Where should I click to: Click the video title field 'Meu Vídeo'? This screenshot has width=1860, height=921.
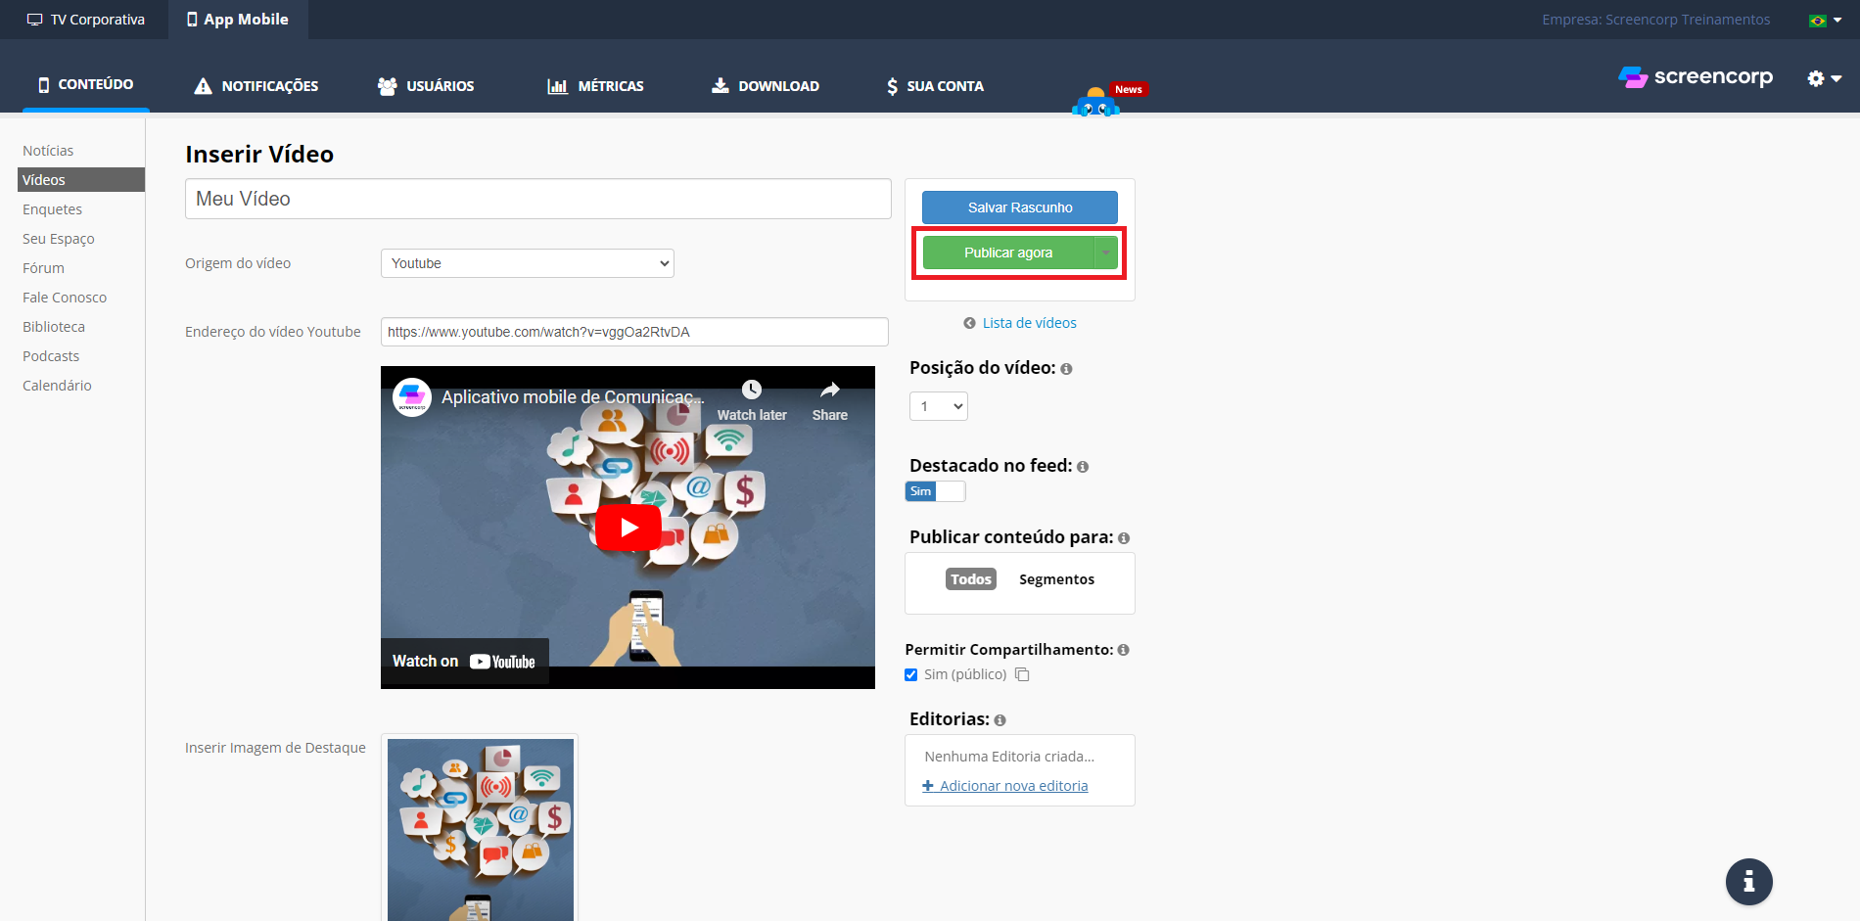538,199
